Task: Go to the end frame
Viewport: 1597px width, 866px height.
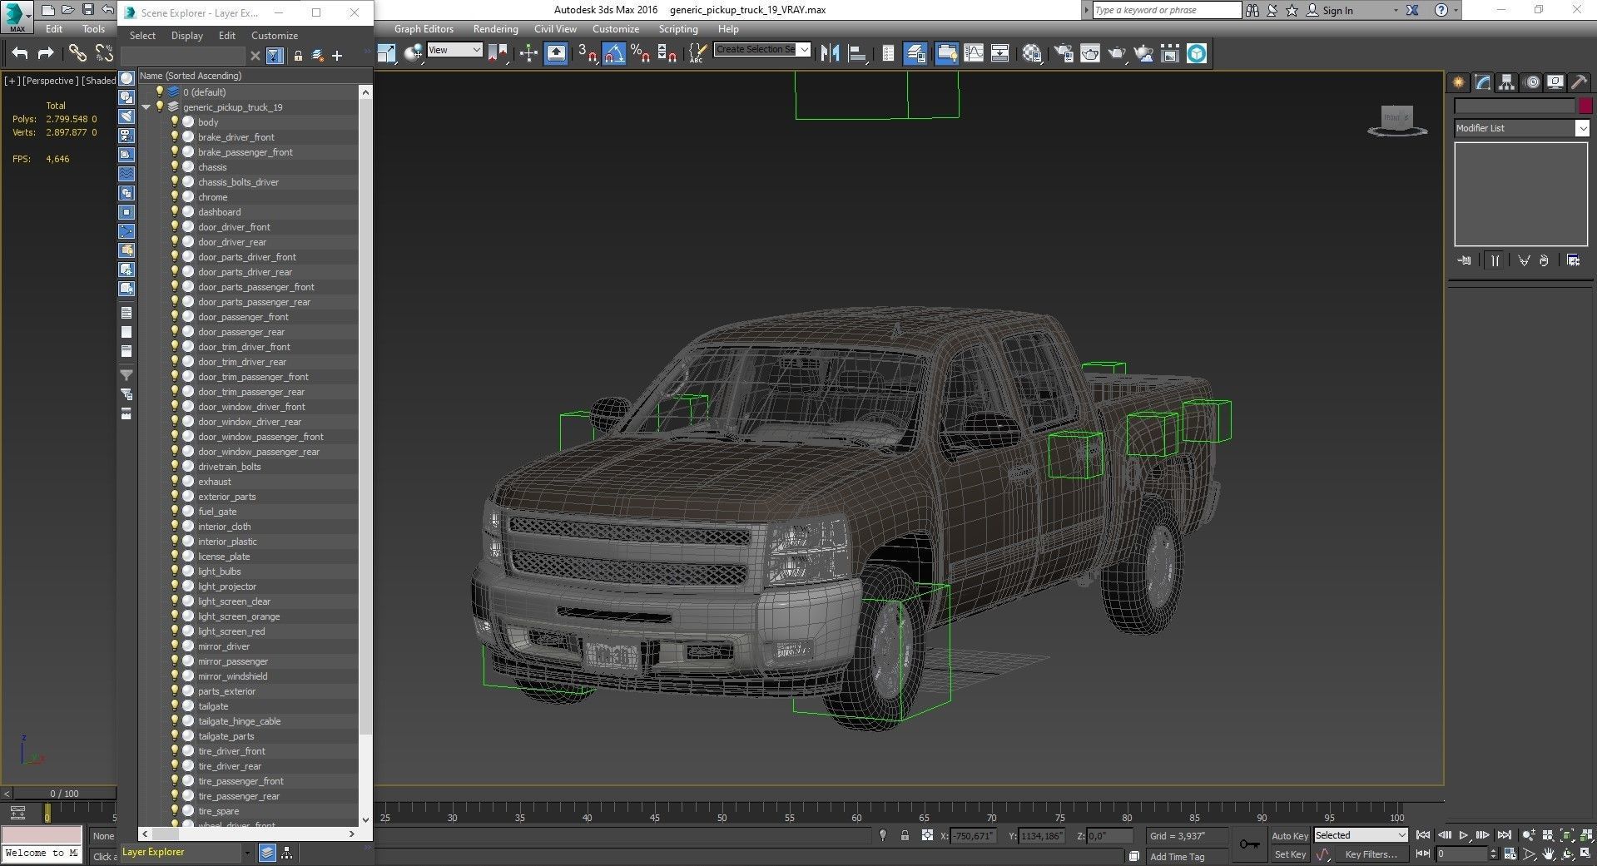Action: pos(1505,835)
